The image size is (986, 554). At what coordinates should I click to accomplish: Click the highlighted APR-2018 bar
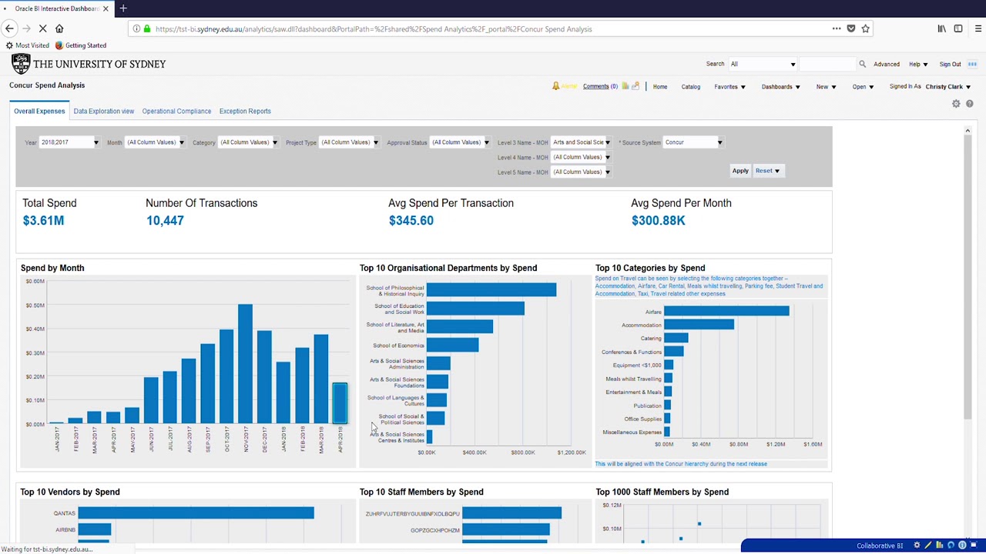click(340, 403)
